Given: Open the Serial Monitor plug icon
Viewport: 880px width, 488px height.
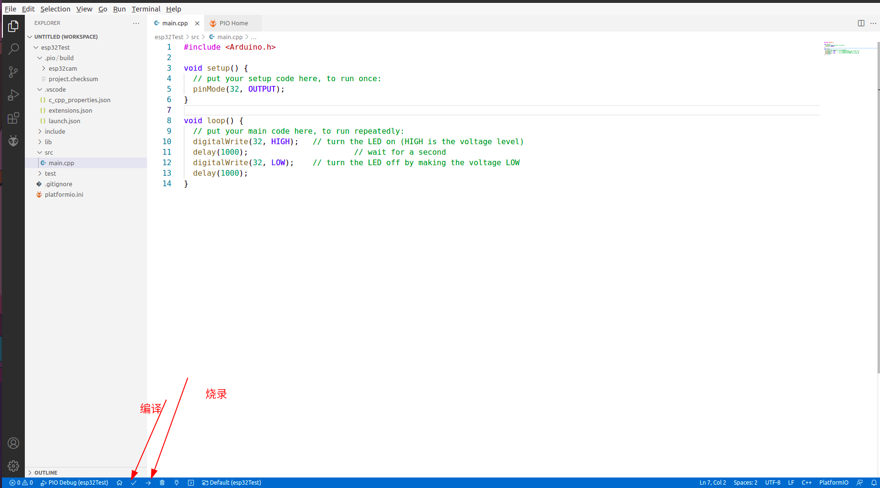Looking at the screenshot, I should [x=176, y=482].
